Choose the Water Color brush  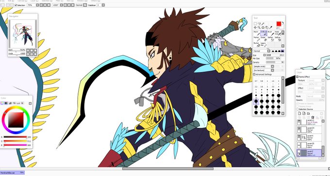(x=278, y=33)
